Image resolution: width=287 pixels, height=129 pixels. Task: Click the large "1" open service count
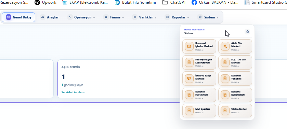(x=63, y=77)
